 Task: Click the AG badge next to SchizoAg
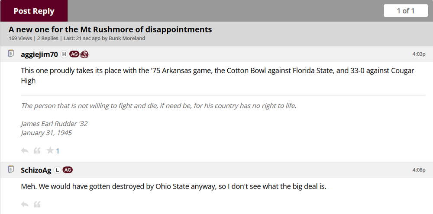(x=68, y=170)
